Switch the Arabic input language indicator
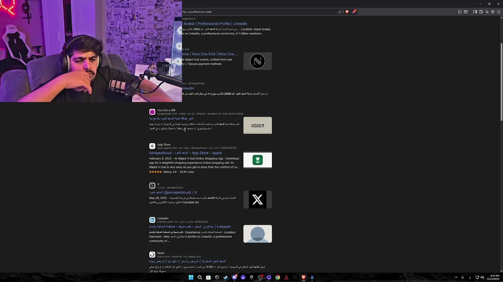The width and height of the screenshot is (503, 282). (x=470, y=277)
